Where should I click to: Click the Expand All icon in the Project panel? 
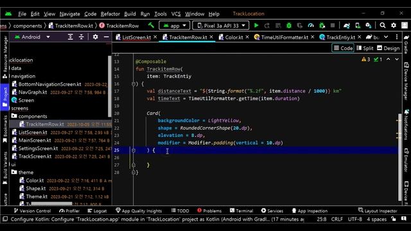coord(70,37)
